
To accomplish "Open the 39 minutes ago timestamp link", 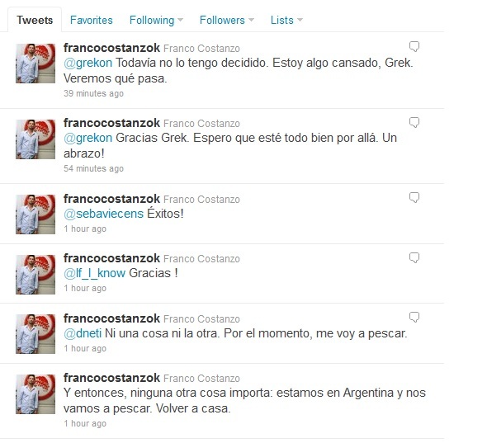I will click(93, 93).
